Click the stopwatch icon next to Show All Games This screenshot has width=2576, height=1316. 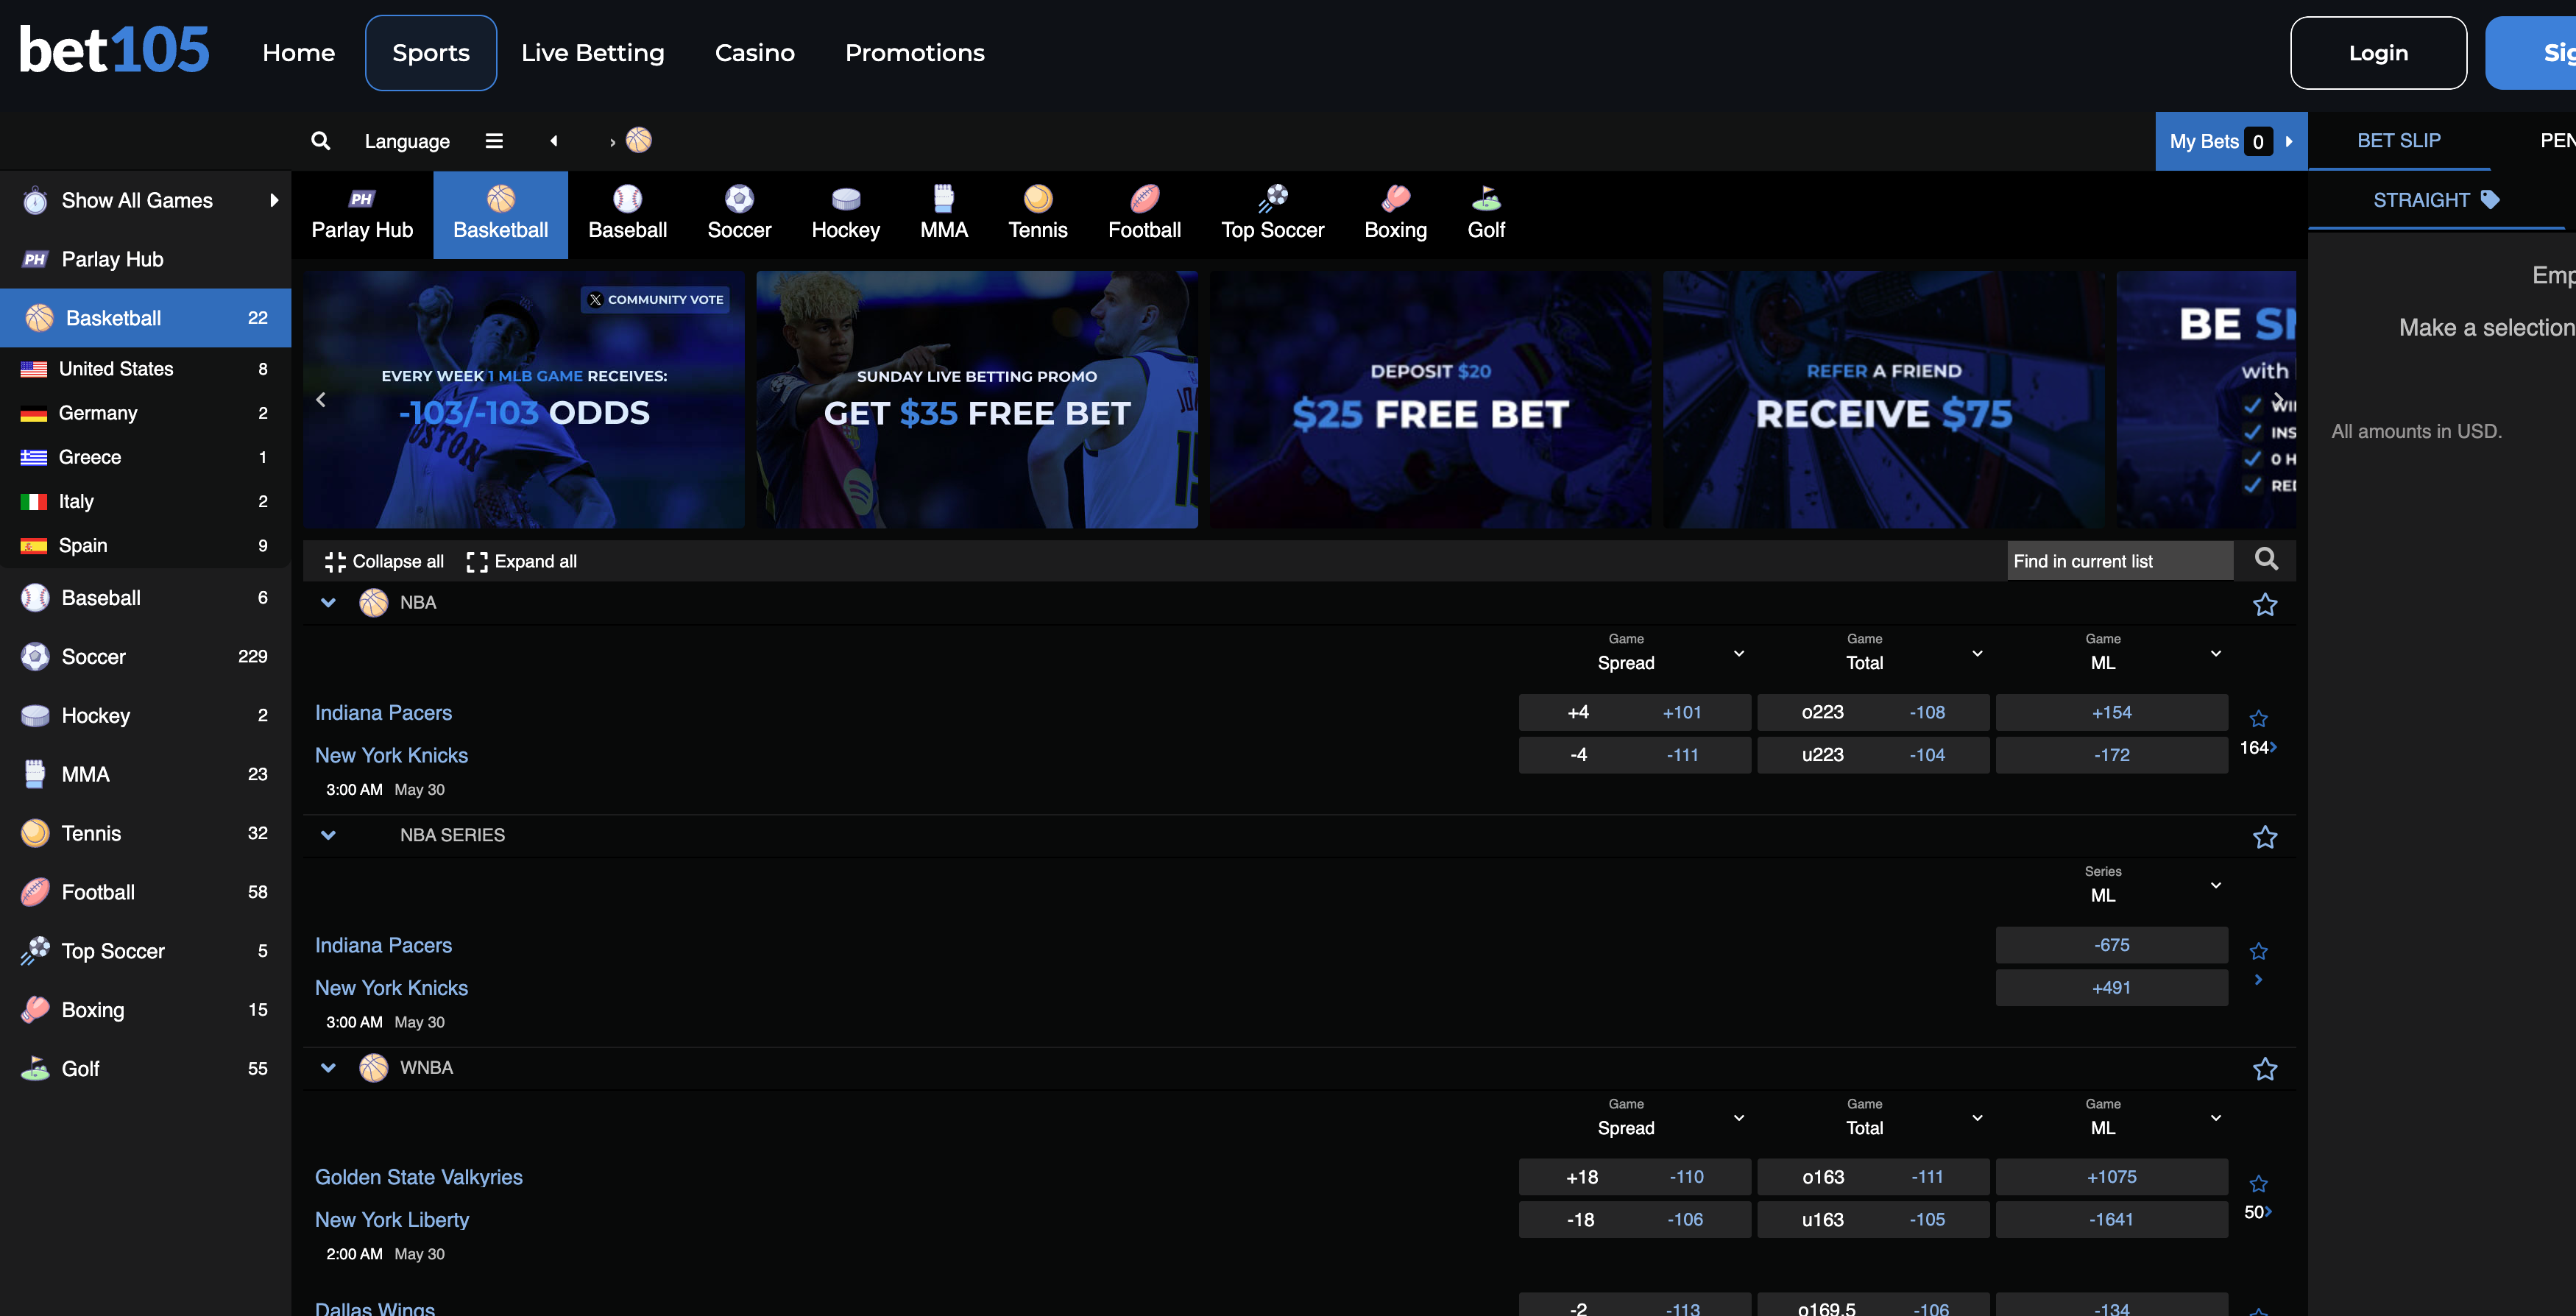click(x=35, y=201)
